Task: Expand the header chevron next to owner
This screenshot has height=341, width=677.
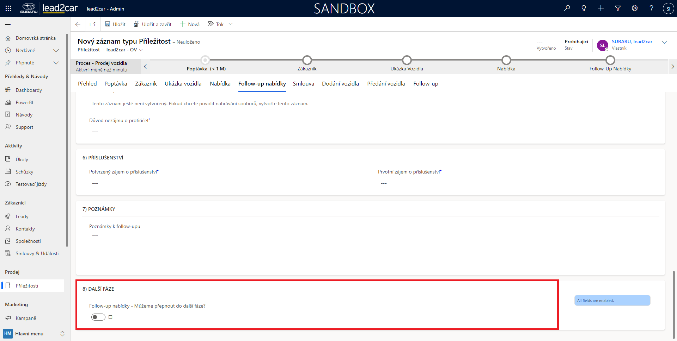Action: click(x=664, y=42)
